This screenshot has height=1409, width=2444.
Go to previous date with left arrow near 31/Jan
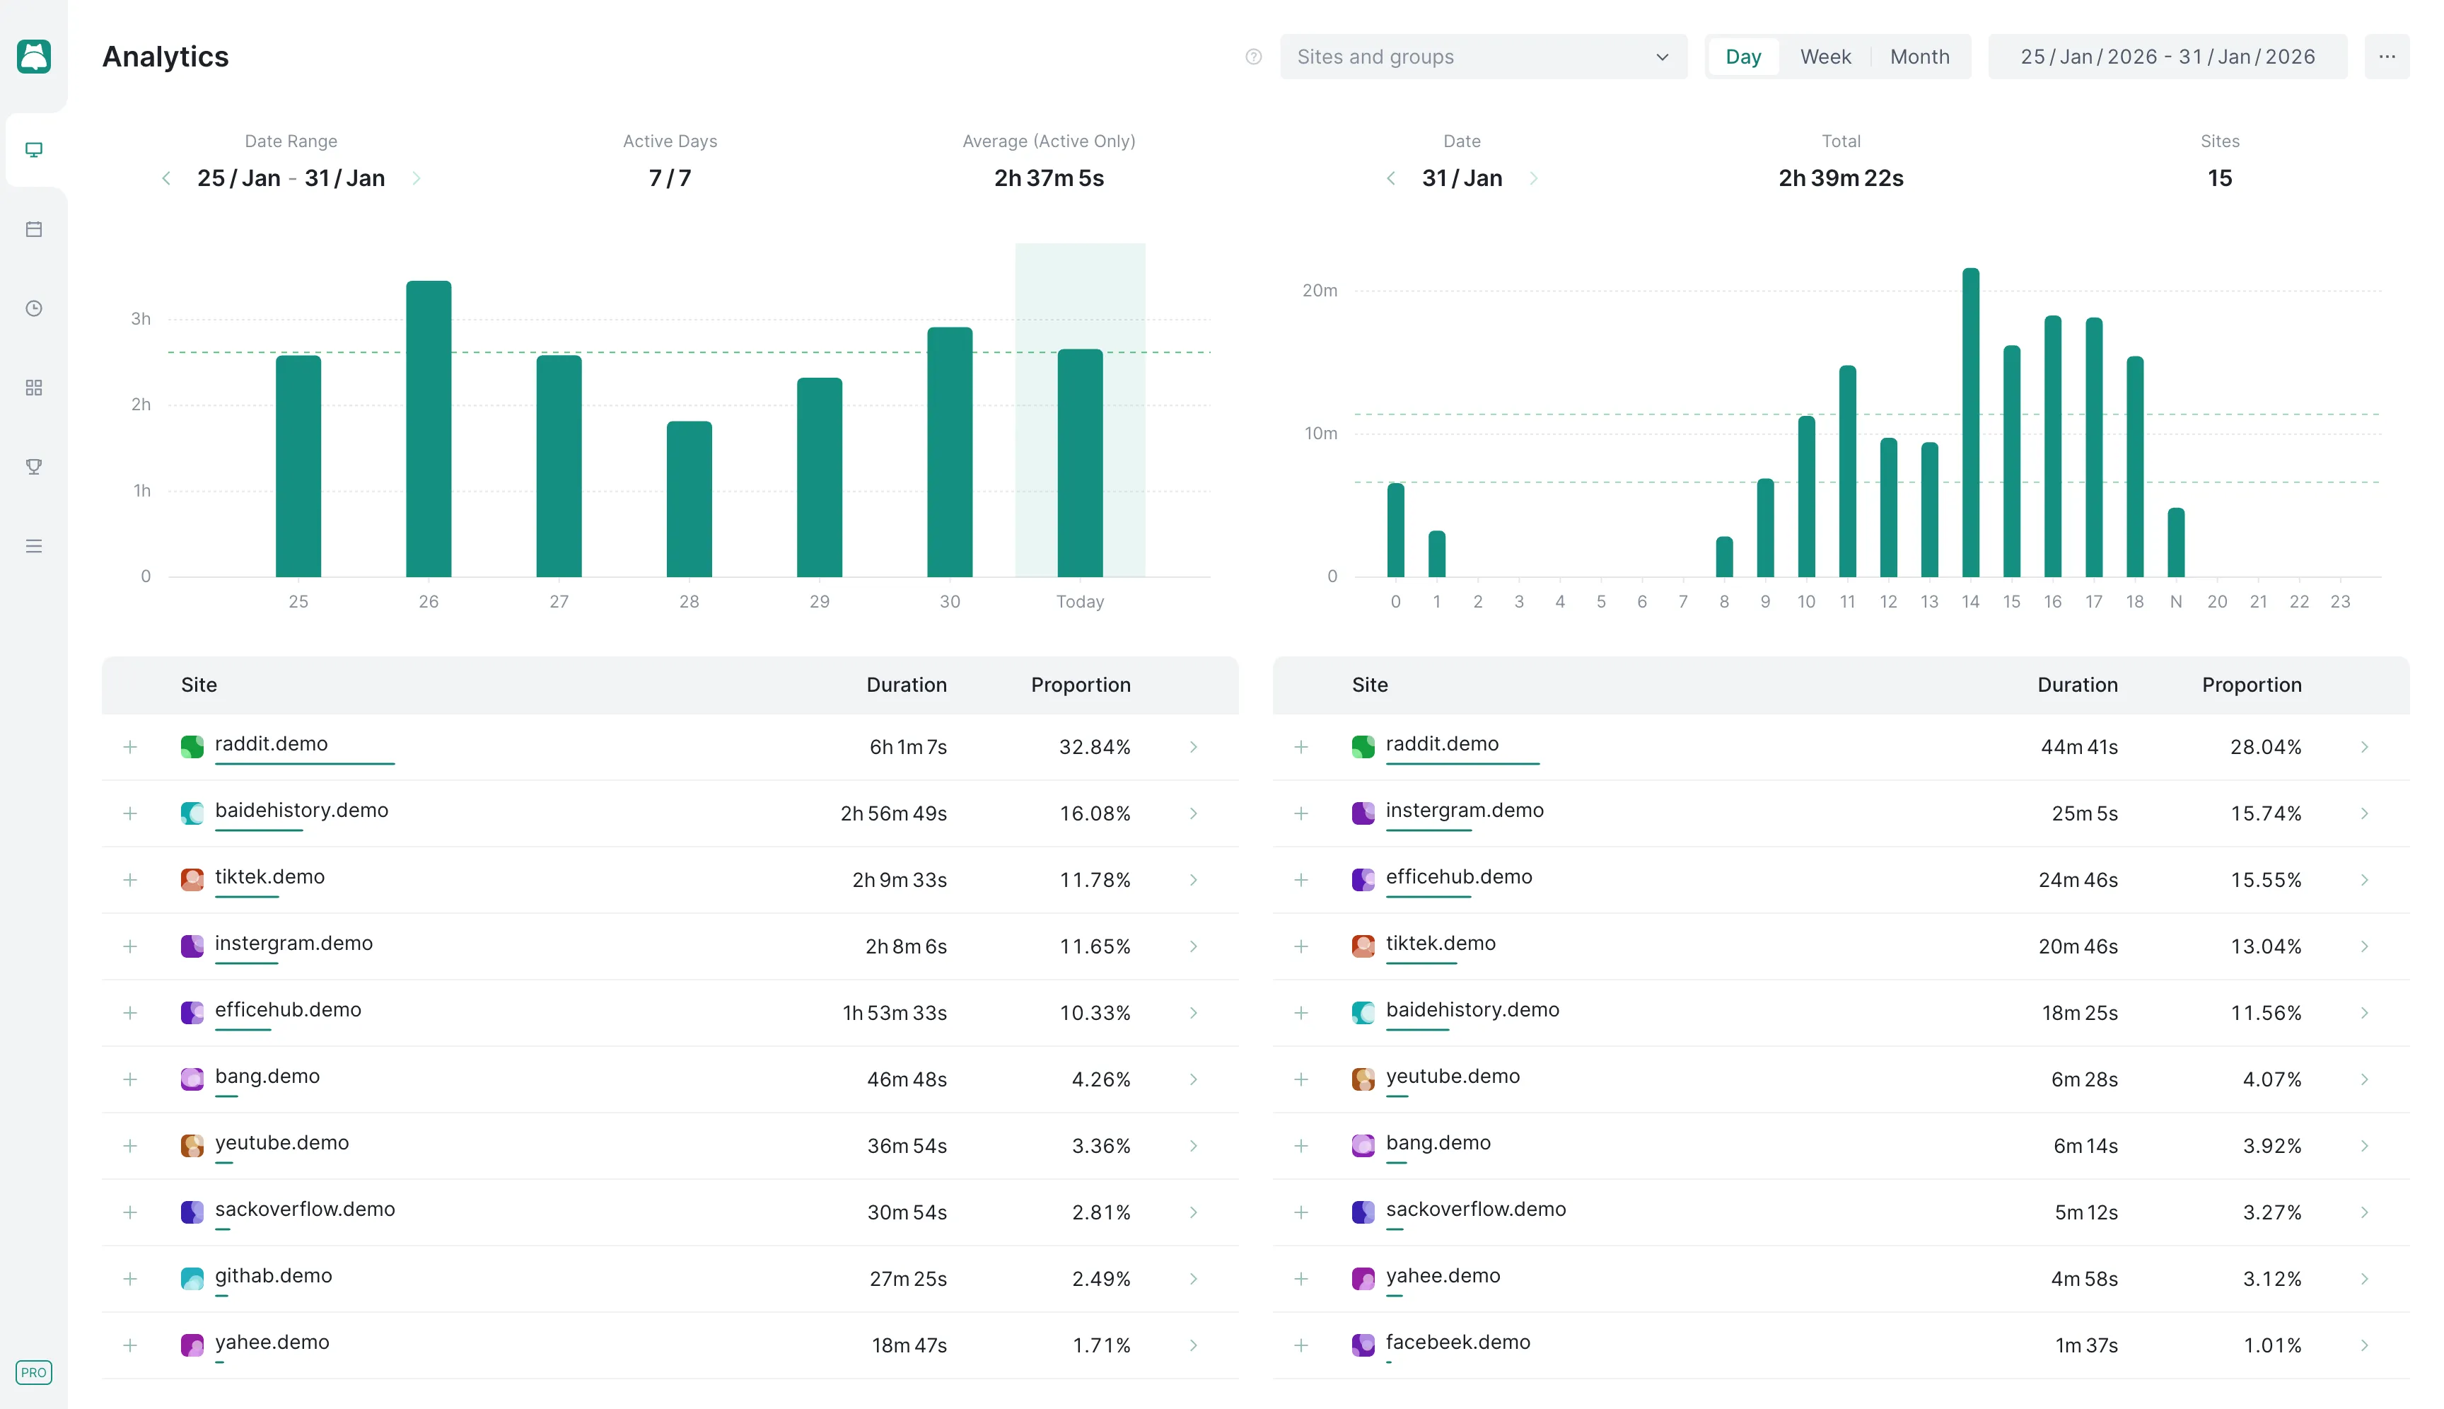[1390, 178]
